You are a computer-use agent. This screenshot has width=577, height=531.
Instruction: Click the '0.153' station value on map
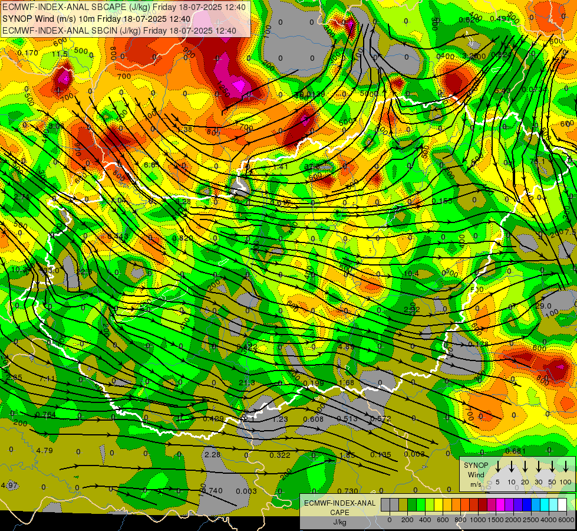tap(442, 201)
